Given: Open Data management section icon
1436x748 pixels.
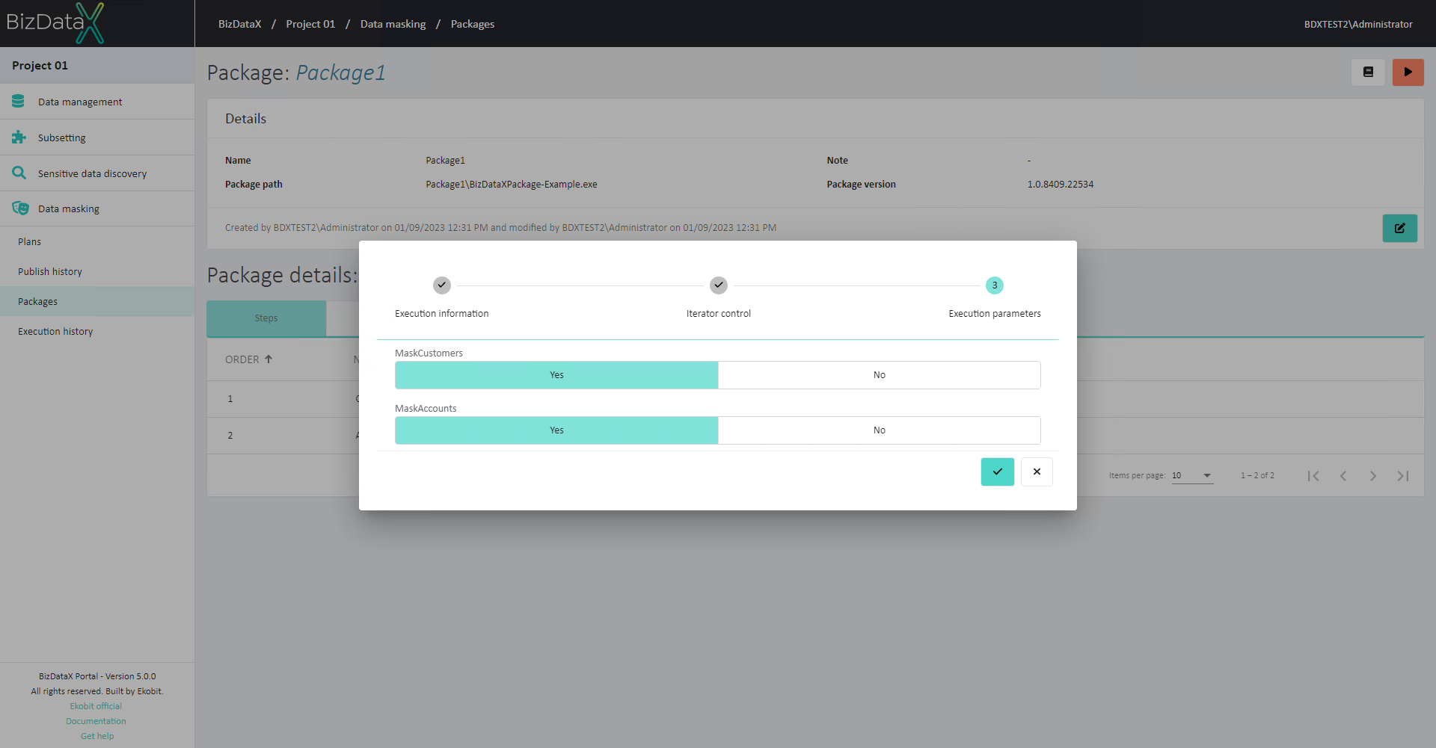Looking at the screenshot, I should point(19,101).
